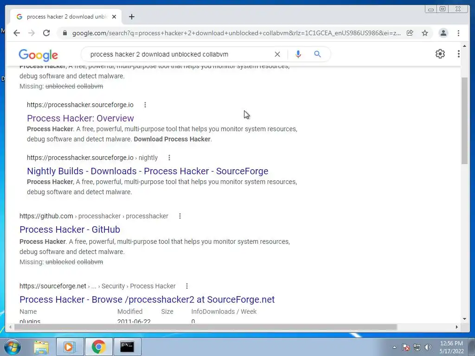Open a new tab with plus button

point(131,17)
